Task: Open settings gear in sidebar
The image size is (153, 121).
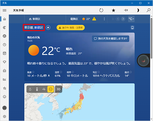Action: pyautogui.click(x=5, y=116)
